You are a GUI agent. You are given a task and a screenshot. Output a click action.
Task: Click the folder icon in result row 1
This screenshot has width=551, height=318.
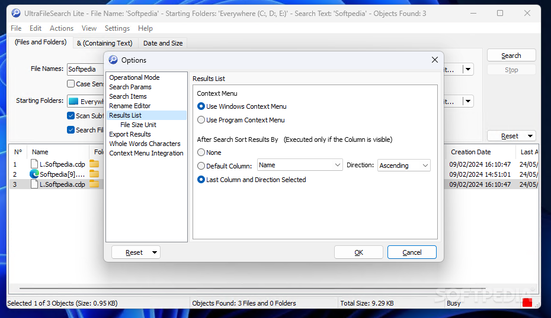click(x=94, y=164)
